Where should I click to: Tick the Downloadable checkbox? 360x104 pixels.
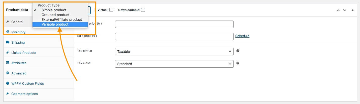pyautogui.click(x=143, y=10)
